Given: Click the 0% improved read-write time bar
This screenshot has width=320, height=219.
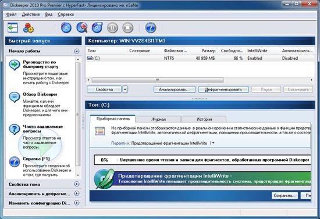Looking at the screenshot, I should pos(202,160).
